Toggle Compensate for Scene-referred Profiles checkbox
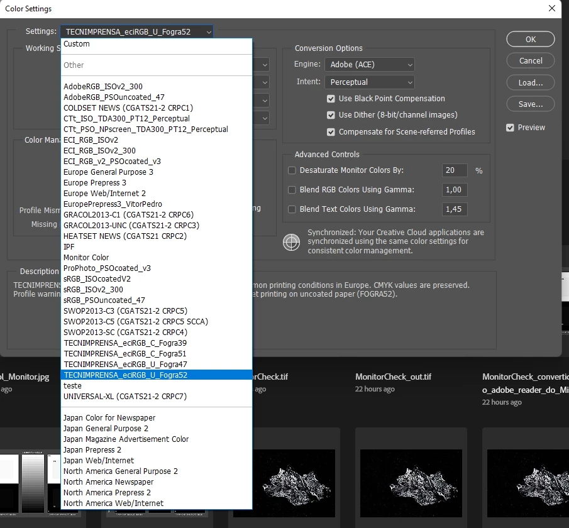 [331, 132]
